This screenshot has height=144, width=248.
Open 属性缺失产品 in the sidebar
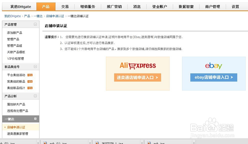(x=16, y=104)
